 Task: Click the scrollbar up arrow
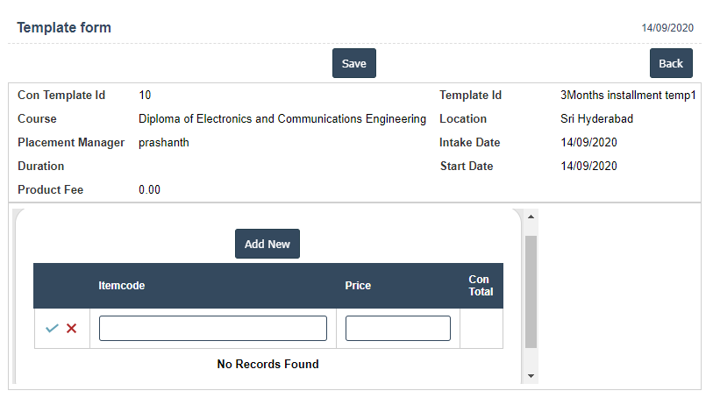[x=531, y=217]
